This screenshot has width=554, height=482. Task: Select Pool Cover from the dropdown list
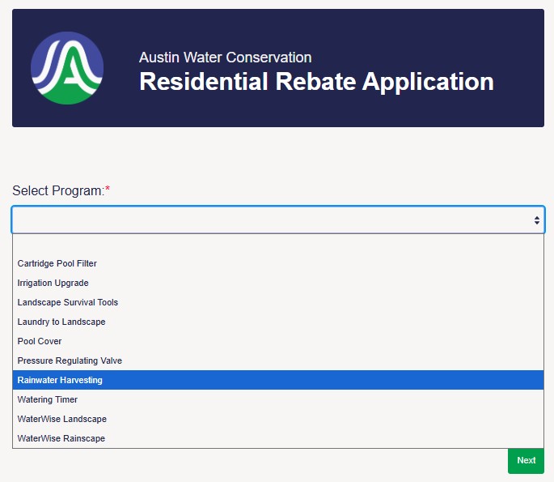coord(40,341)
